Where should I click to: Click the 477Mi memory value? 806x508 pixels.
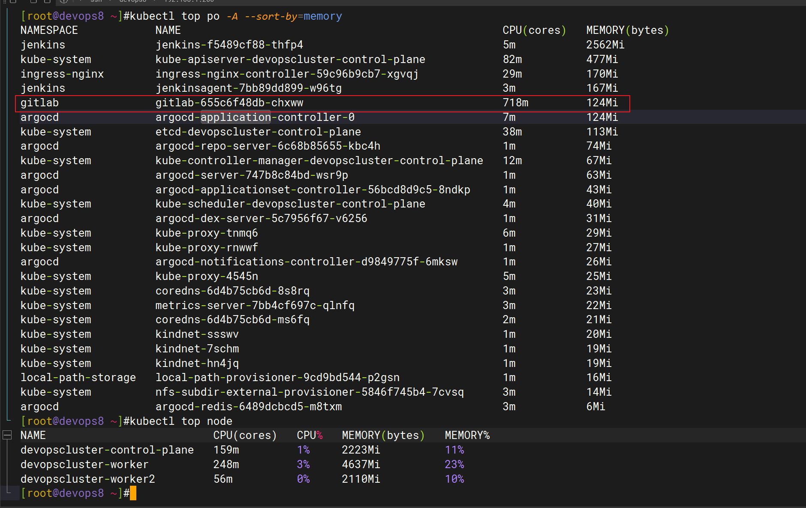tap(602, 60)
